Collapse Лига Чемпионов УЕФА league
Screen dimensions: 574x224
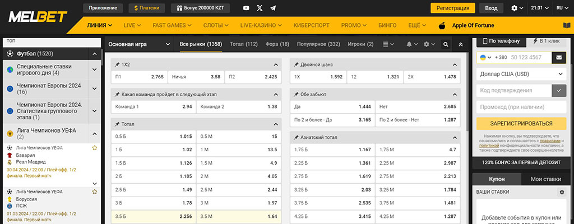94,134
